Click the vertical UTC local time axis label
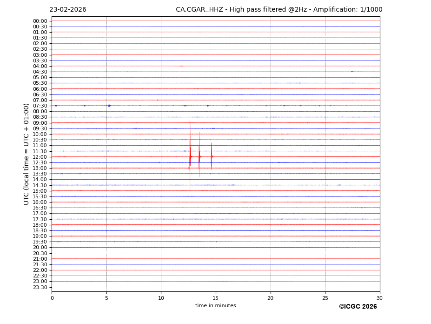Image resolution: width=431 pixels, height=324 pixels. tap(27, 154)
